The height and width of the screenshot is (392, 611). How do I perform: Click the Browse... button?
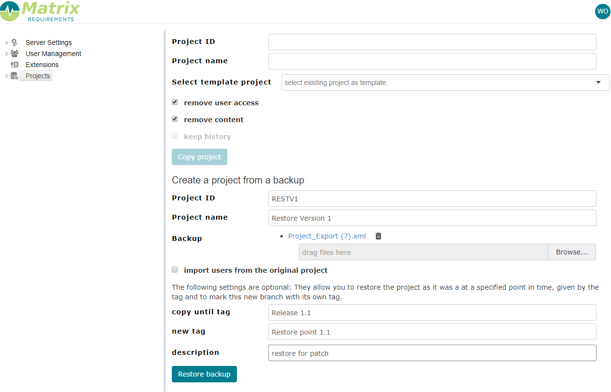click(x=572, y=252)
